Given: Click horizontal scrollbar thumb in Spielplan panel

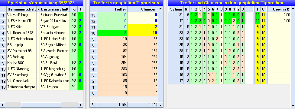Looking at the screenshot, I should point(41,105).
